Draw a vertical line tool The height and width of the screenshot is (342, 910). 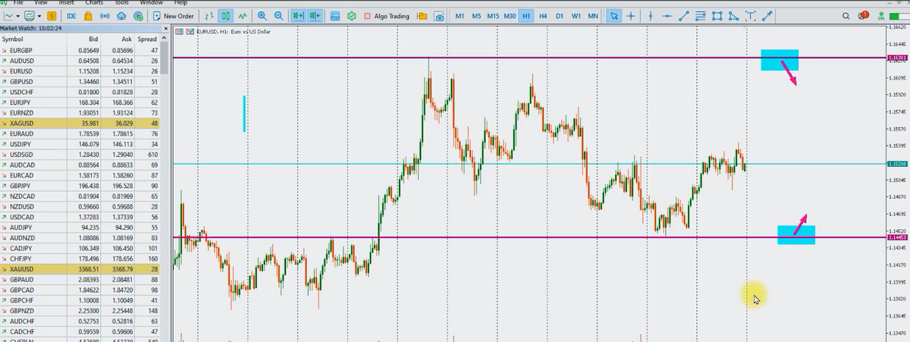651,16
